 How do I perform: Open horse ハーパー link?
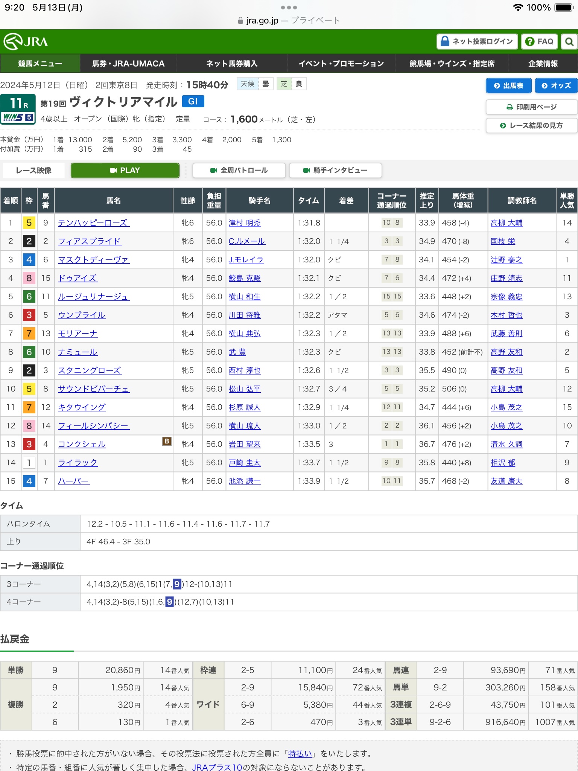[x=74, y=481]
